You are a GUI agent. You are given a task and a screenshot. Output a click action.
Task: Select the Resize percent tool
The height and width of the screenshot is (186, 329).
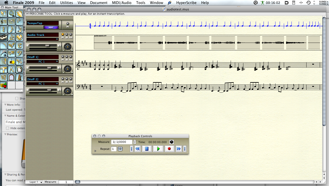[19, 61]
